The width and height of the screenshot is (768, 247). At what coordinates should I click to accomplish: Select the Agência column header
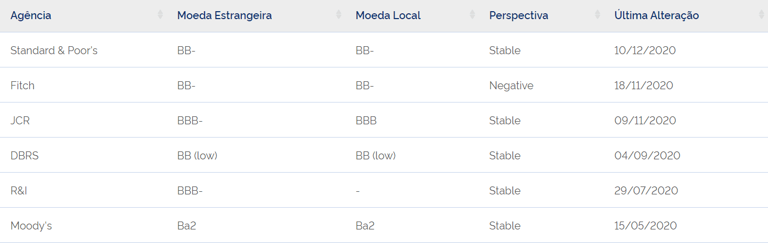pos(31,15)
